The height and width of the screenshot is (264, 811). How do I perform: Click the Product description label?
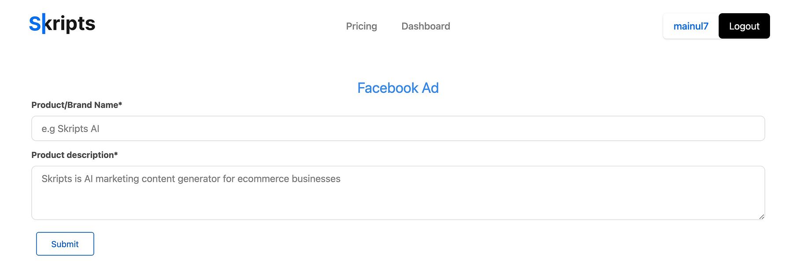pyautogui.click(x=74, y=155)
